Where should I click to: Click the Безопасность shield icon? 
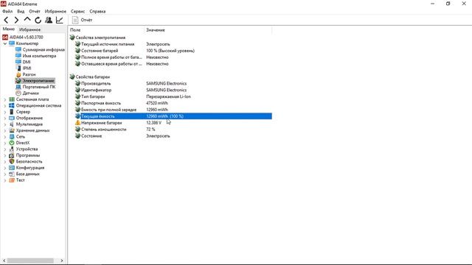tap(12, 161)
